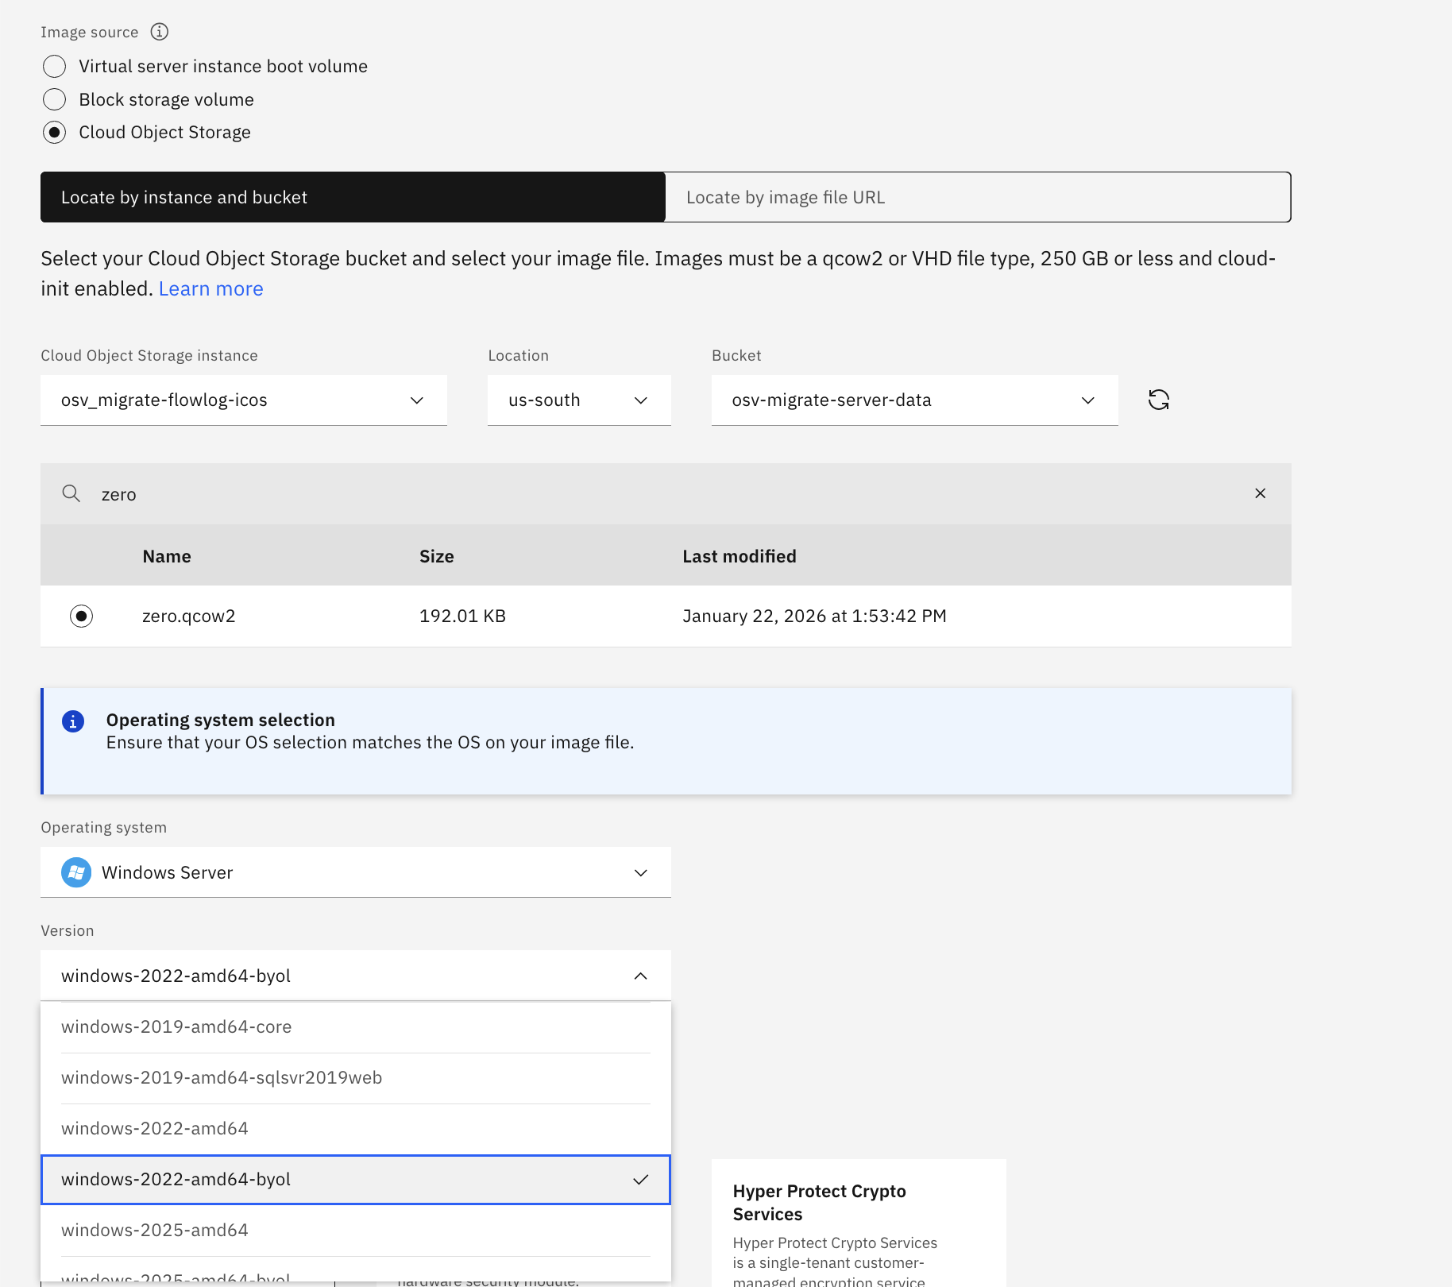Choose windows-2022-amd64-byol version
This screenshot has height=1287, width=1452.
pyautogui.click(x=356, y=1180)
